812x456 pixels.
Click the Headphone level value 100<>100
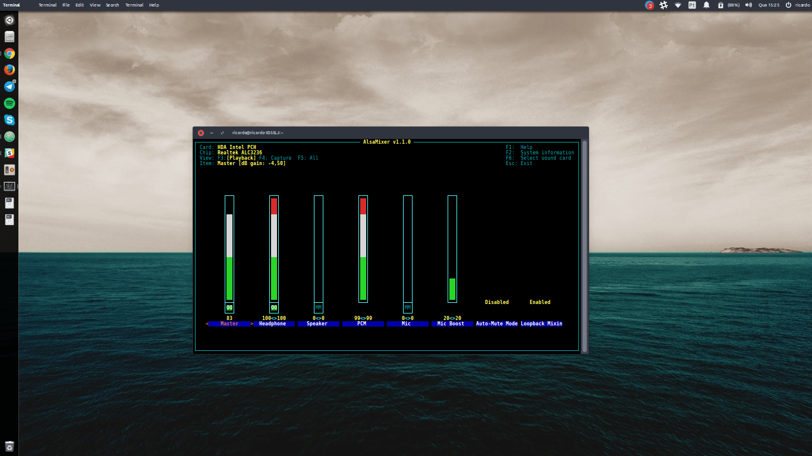[274, 318]
